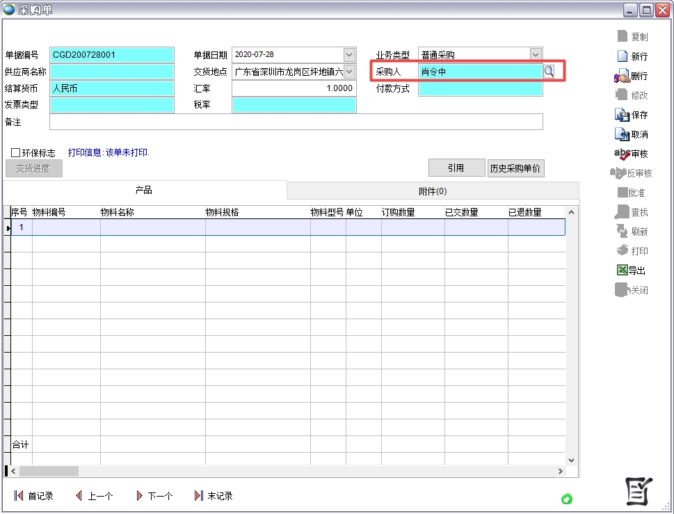Image resolution: width=674 pixels, height=514 pixels.
Task: Click the magnifier icon beside 采购人 field
Action: [549, 71]
